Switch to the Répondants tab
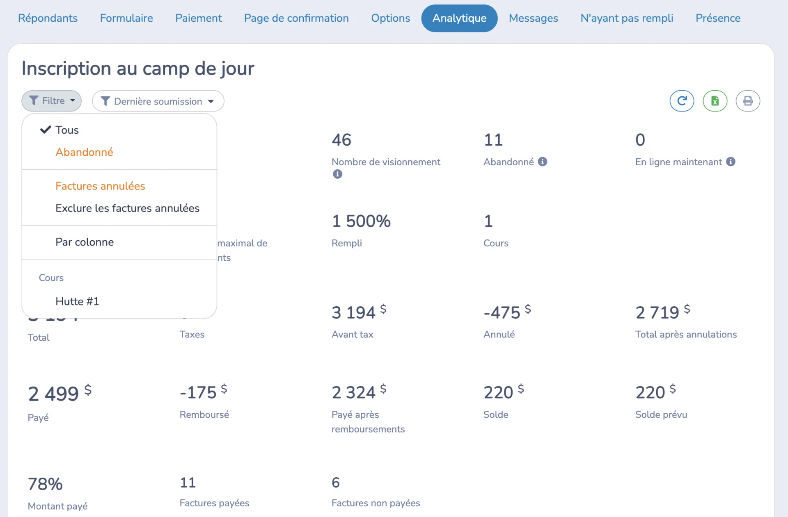Screen dimensions: 788x517 click(x=48, y=18)
